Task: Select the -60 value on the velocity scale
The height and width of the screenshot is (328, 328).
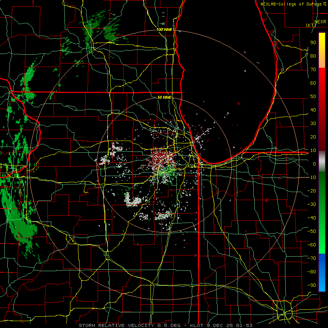Action: 312,245
